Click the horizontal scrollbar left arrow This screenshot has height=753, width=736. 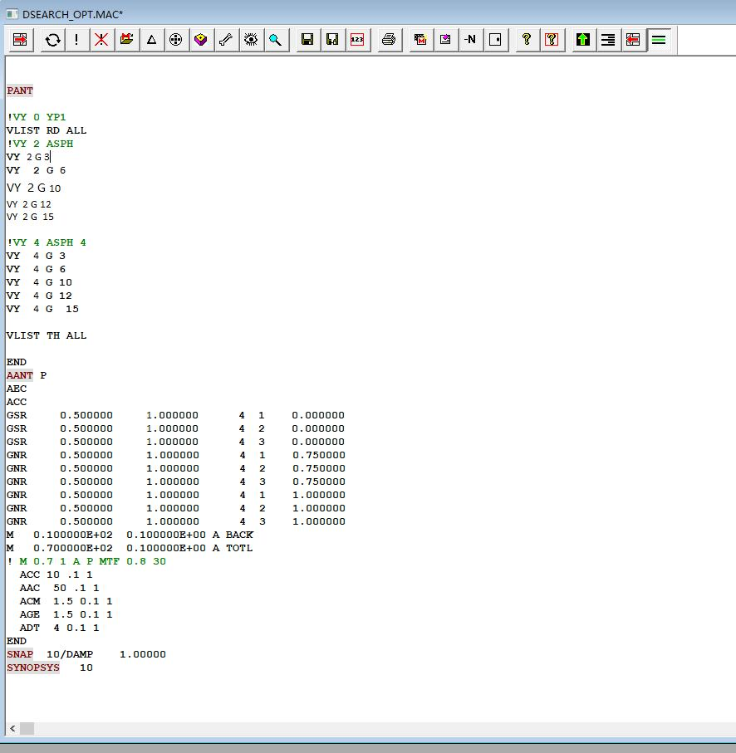click(13, 728)
